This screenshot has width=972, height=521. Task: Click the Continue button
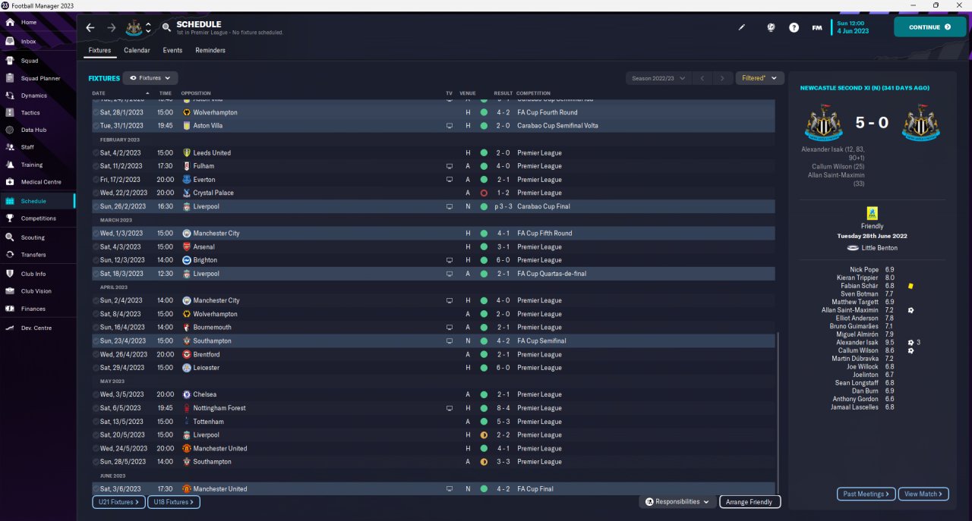[x=929, y=27]
